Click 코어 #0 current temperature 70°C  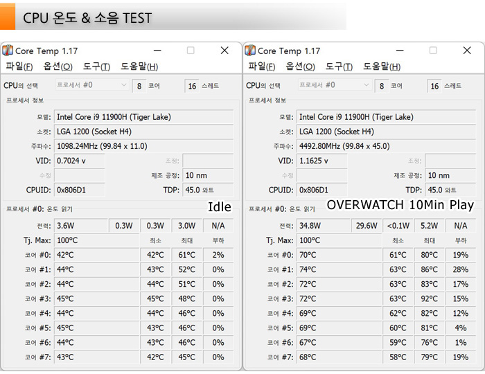click(x=339, y=255)
